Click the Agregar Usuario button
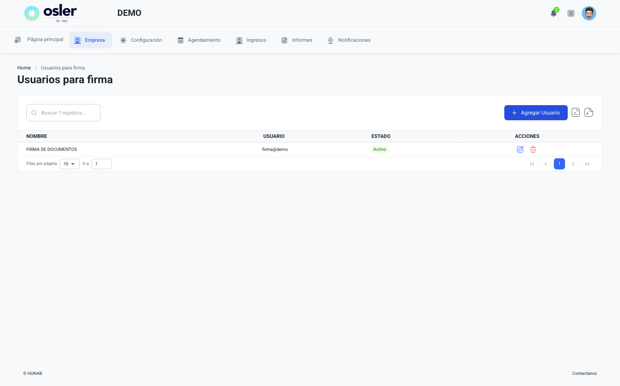Viewport: 620px width, 386px height. point(536,113)
